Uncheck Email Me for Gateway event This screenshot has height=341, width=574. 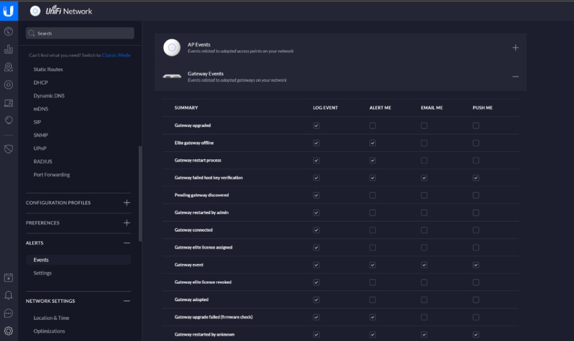[x=424, y=265]
